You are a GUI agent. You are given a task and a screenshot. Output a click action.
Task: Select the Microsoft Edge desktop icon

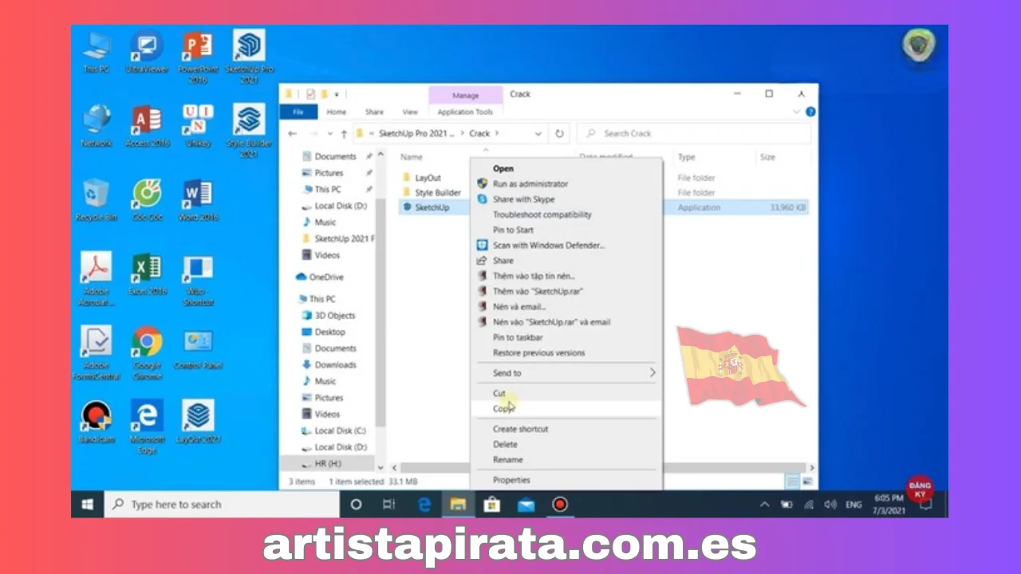(x=148, y=427)
